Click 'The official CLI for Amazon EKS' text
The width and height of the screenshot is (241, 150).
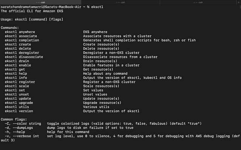(x=32, y=11)
